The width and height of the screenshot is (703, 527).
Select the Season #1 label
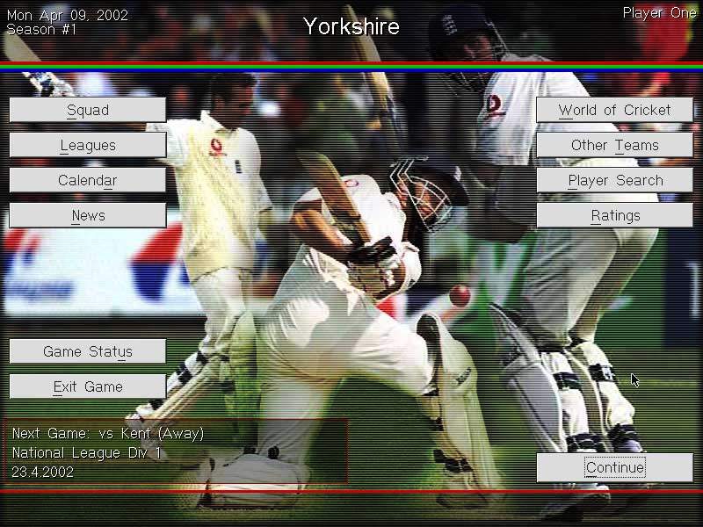(x=40, y=29)
